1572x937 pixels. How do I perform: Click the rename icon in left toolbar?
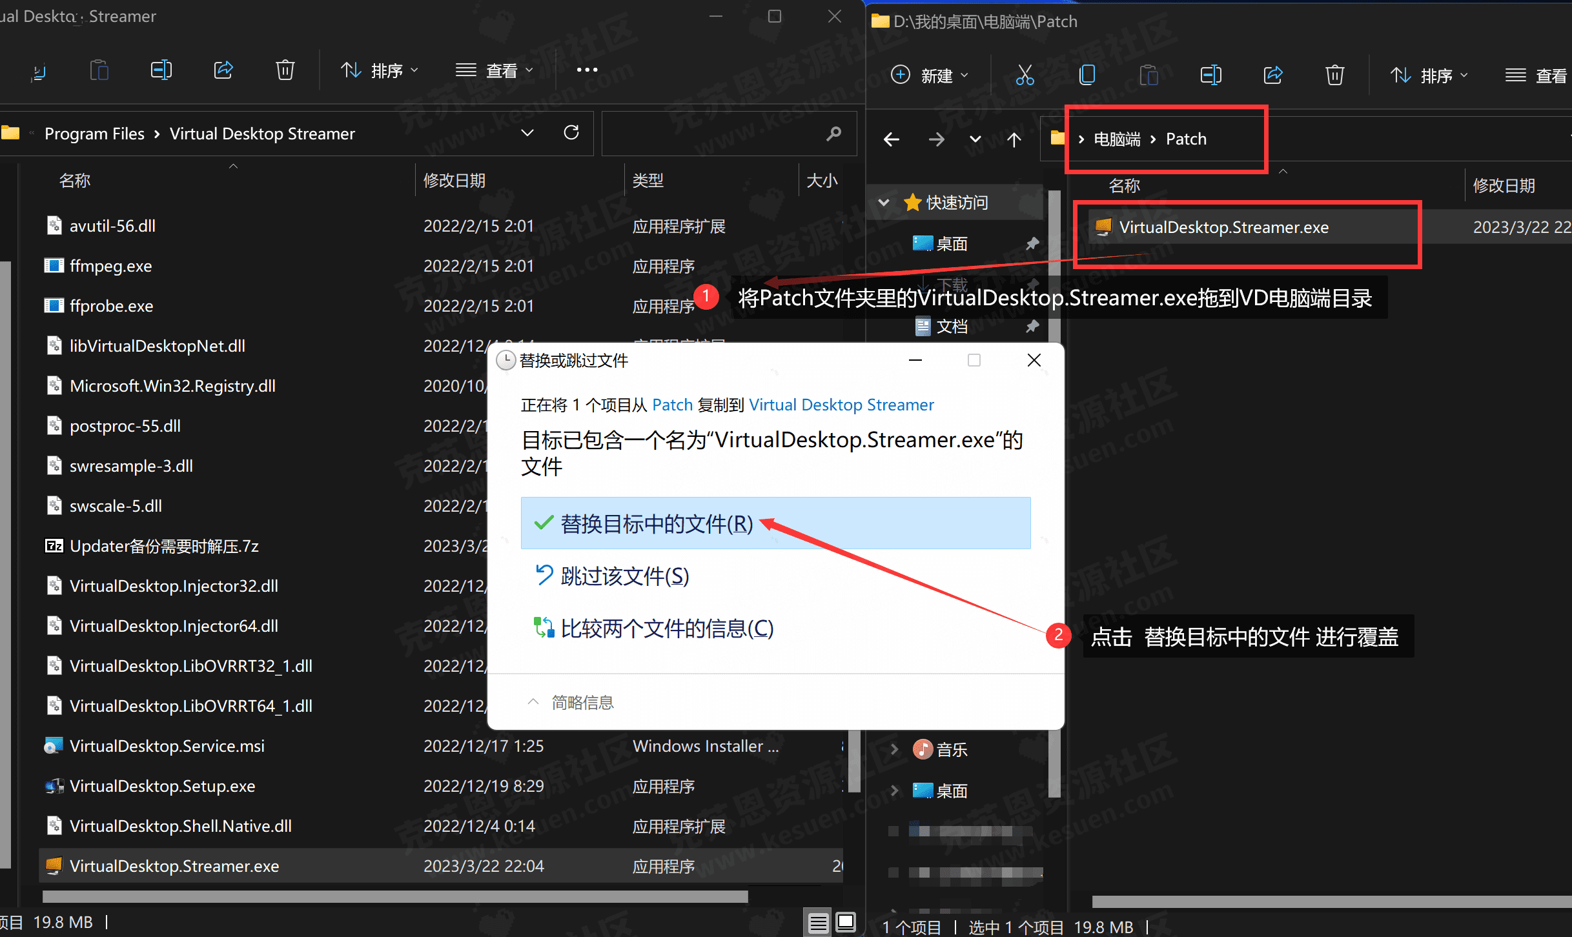pyautogui.click(x=161, y=70)
